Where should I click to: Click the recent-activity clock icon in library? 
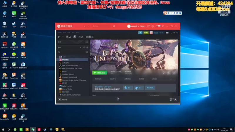point(84,48)
